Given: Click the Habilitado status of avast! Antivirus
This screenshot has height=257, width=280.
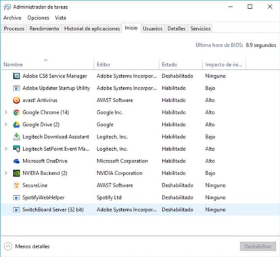Looking at the screenshot, I should (x=174, y=100).
